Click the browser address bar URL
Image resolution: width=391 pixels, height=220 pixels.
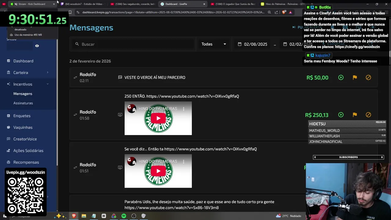(173, 12)
